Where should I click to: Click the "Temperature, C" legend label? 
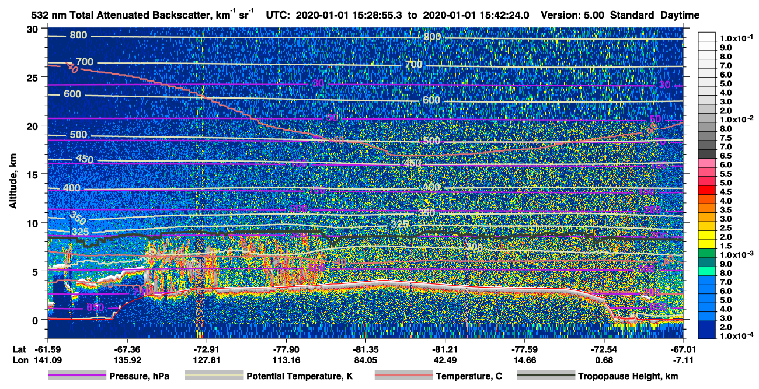click(469, 377)
